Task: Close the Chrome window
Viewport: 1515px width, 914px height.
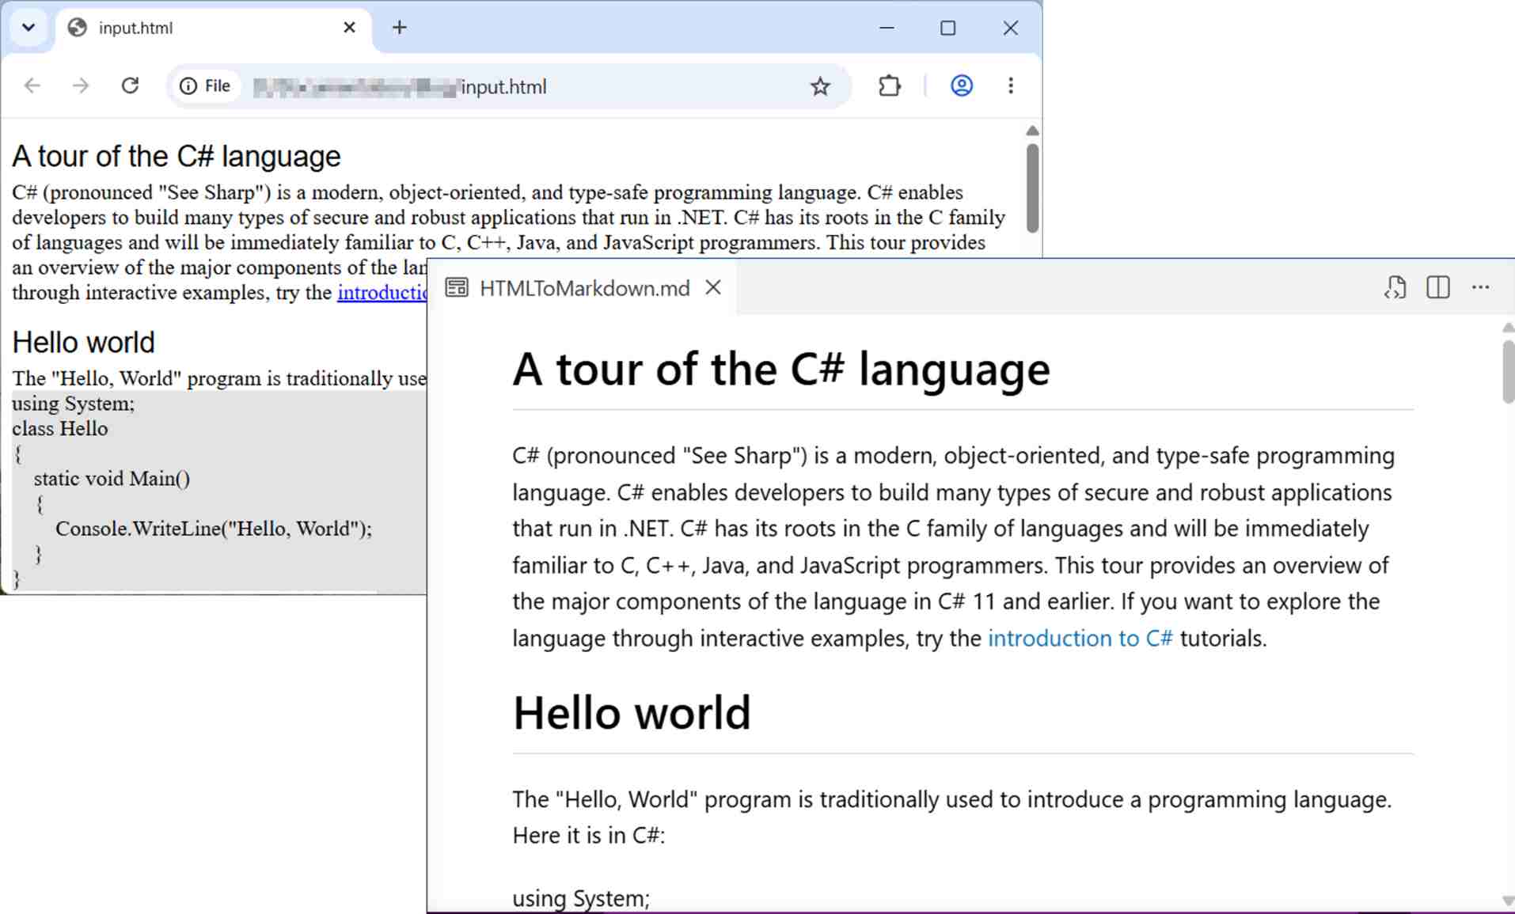Action: 1010,28
